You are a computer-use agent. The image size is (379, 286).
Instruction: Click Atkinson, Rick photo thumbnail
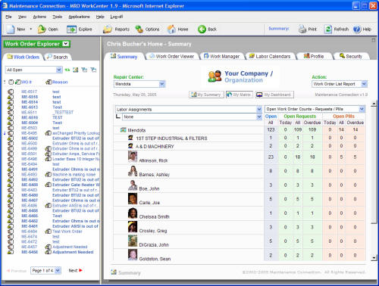click(x=133, y=157)
